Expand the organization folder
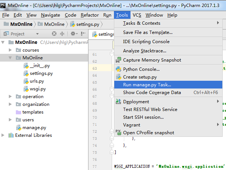Viewport: 226px width, 170px height. [x=10, y=104]
